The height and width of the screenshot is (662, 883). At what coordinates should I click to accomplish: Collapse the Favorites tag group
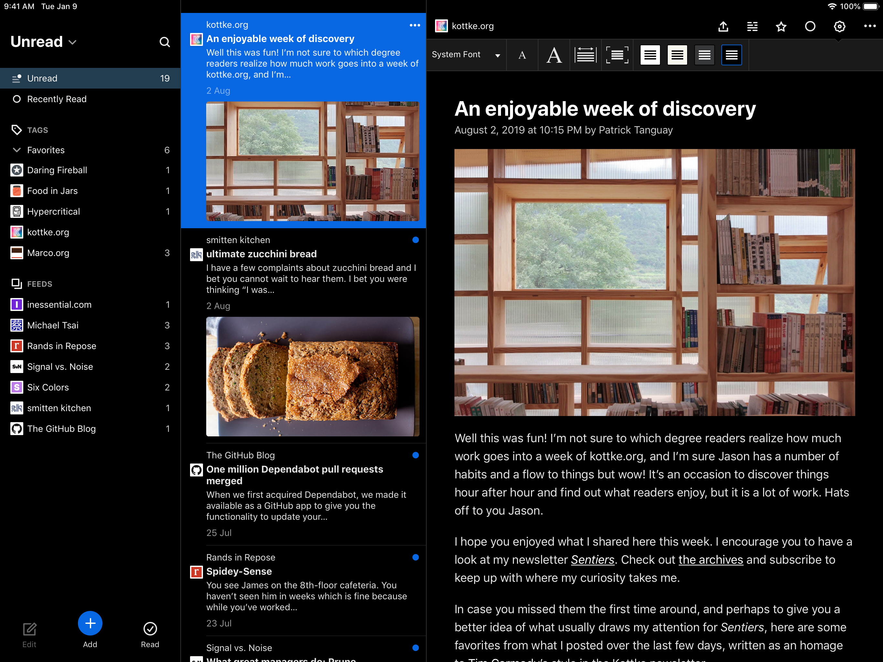17,150
